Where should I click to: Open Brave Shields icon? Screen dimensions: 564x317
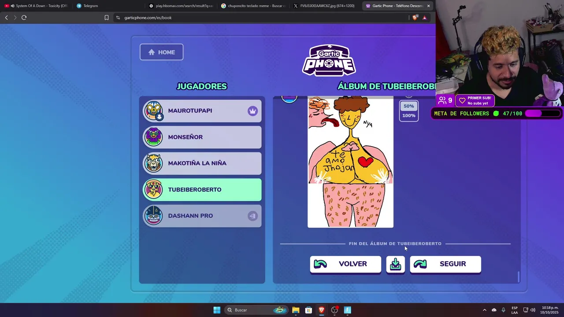coord(415,18)
